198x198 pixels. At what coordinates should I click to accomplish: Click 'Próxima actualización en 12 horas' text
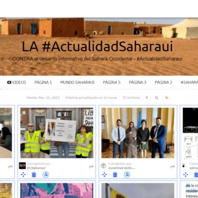[91, 98]
